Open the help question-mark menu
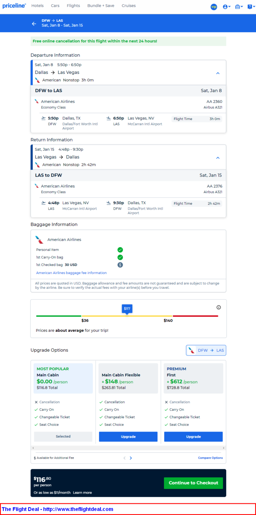This screenshot has height=515, width=256. [x=250, y=7]
